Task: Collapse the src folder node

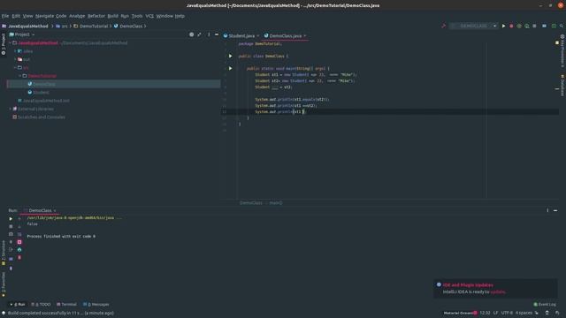Action: [15, 68]
